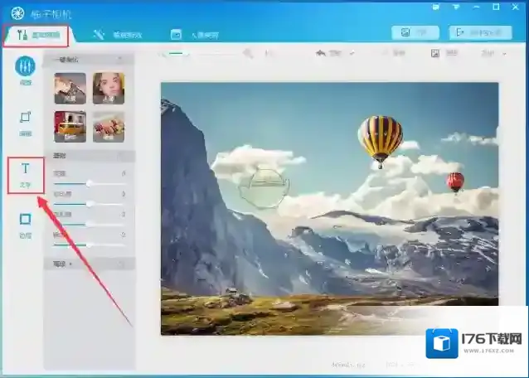Click the image compare icon in toolbar
Viewport: 529px width, 378px height.
[435, 54]
